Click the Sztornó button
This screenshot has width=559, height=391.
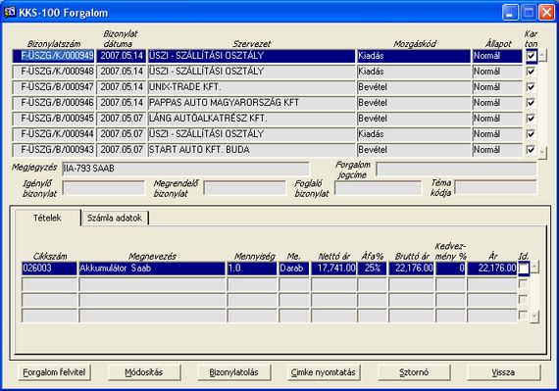click(414, 372)
